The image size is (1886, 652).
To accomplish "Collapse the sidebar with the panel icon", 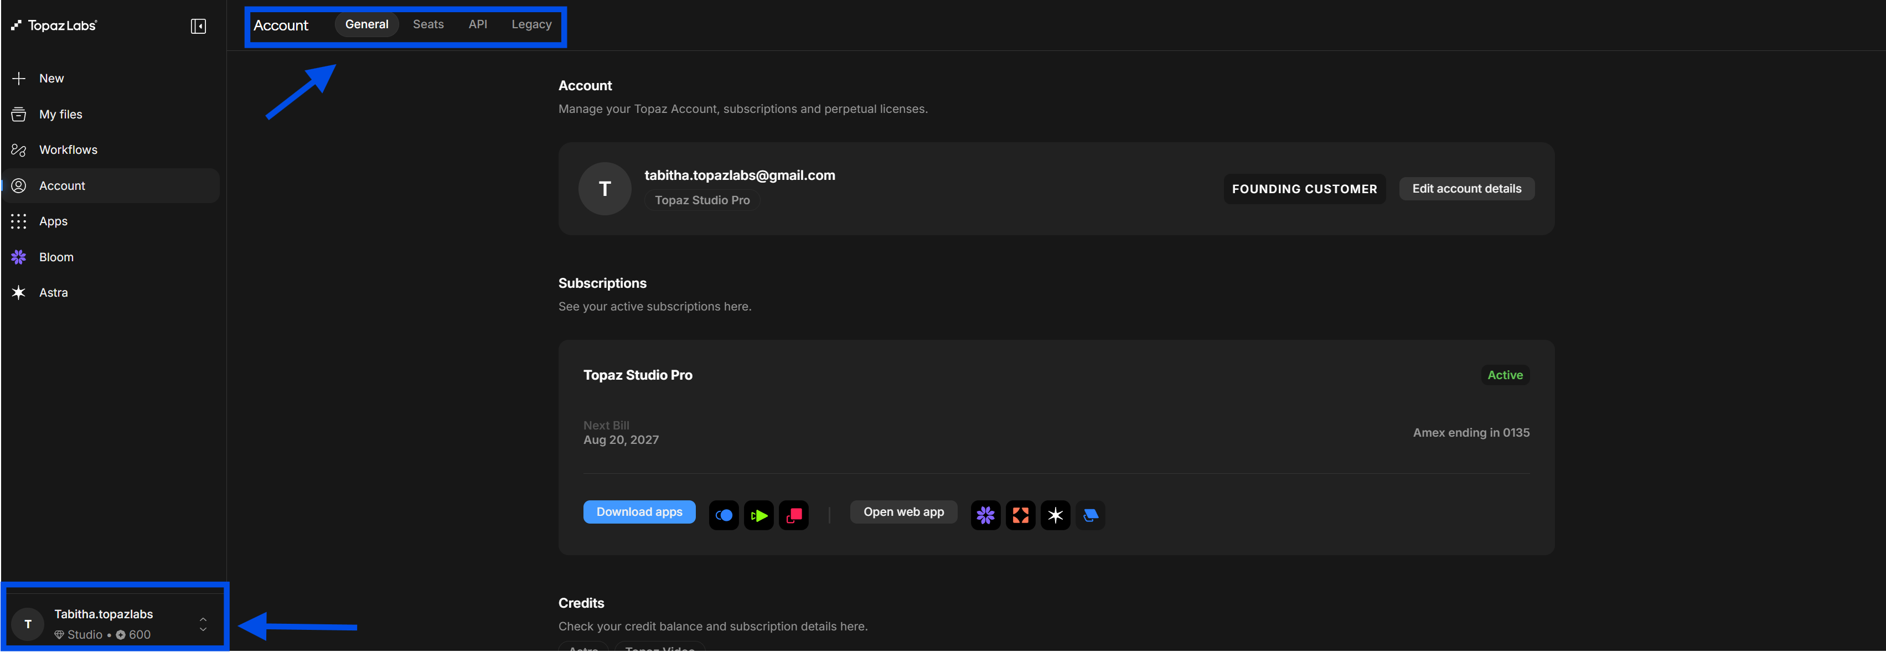I will pyautogui.click(x=198, y=27).
